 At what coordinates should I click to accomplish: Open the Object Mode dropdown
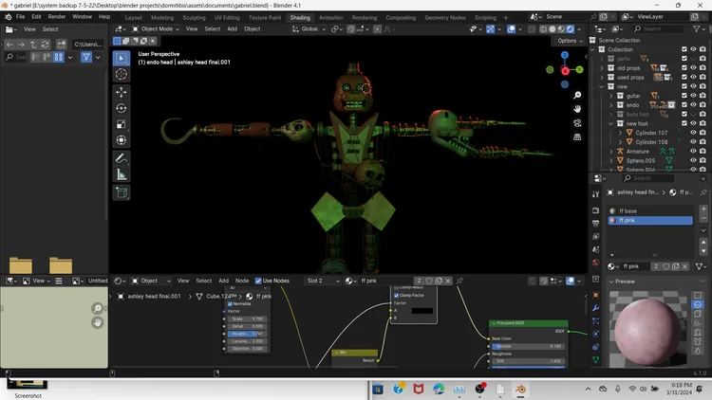pyautogui.click(x=156, y=29)
